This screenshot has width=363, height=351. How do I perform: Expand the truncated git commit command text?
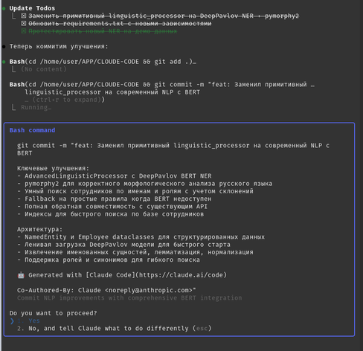tap(312, 85)
